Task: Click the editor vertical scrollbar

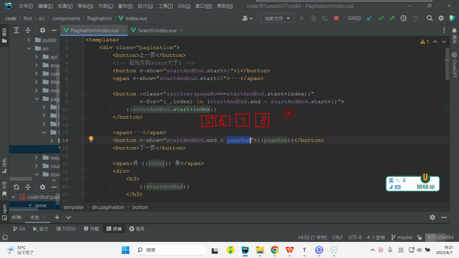Action: tap(447, 64)
